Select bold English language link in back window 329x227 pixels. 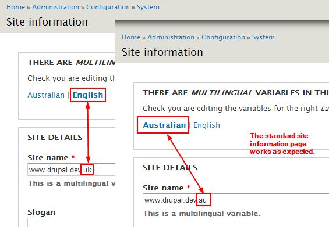[x=88, y=95]
